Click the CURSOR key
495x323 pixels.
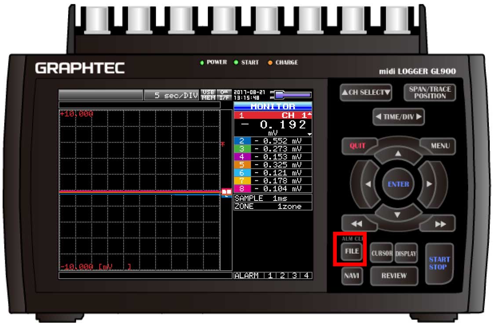coord(382,253)
